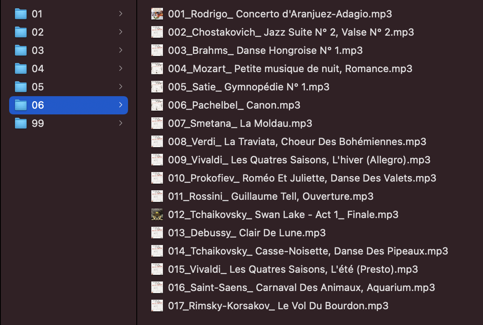Click the file icon beside Pachelbel Canon
This screenshot has height=325, width=483.
tap(157, 105)
